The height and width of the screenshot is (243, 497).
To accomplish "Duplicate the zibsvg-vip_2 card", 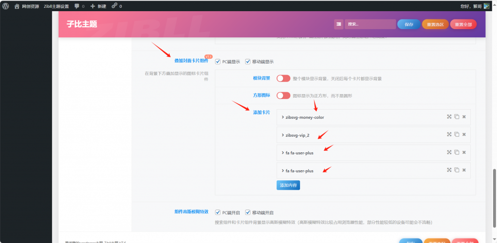I will (457, 134).
